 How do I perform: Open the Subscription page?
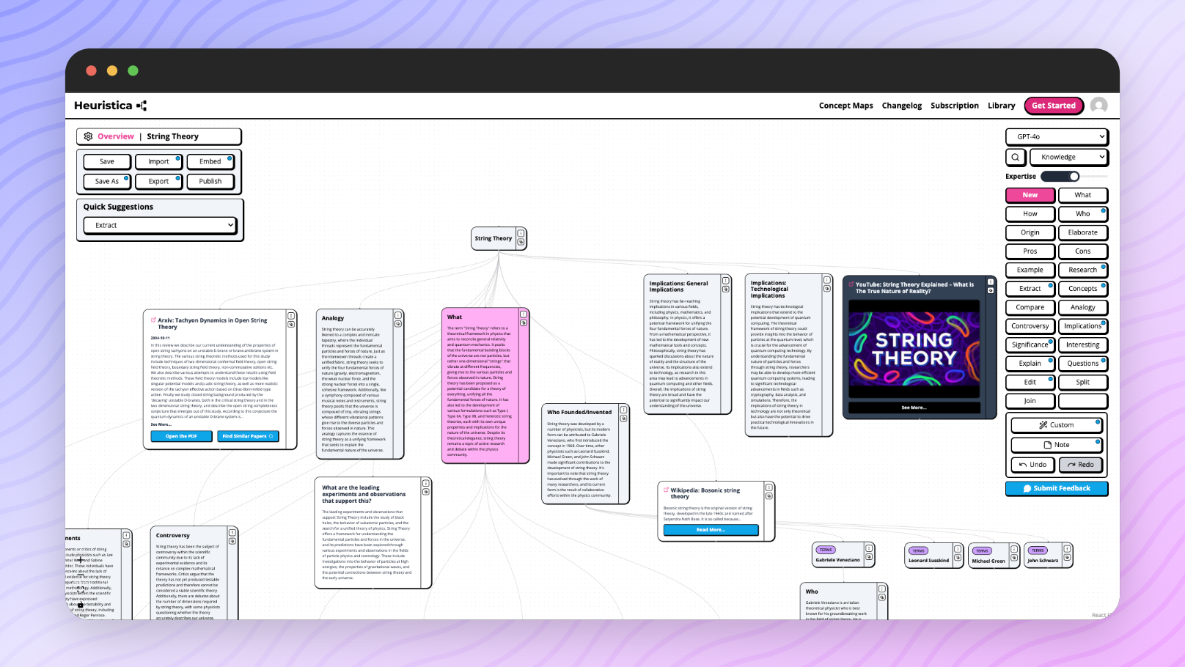[955, 106]
